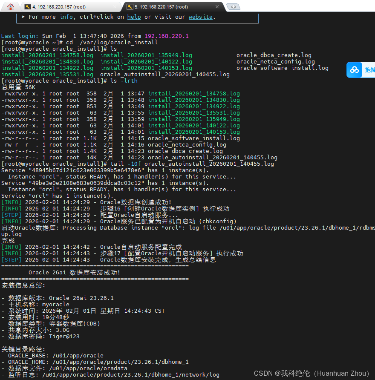The height and width of the screenshot is (380, 375).
Task: Click oracle_dbca_create.log in long listing
Action: pos(185,151)
